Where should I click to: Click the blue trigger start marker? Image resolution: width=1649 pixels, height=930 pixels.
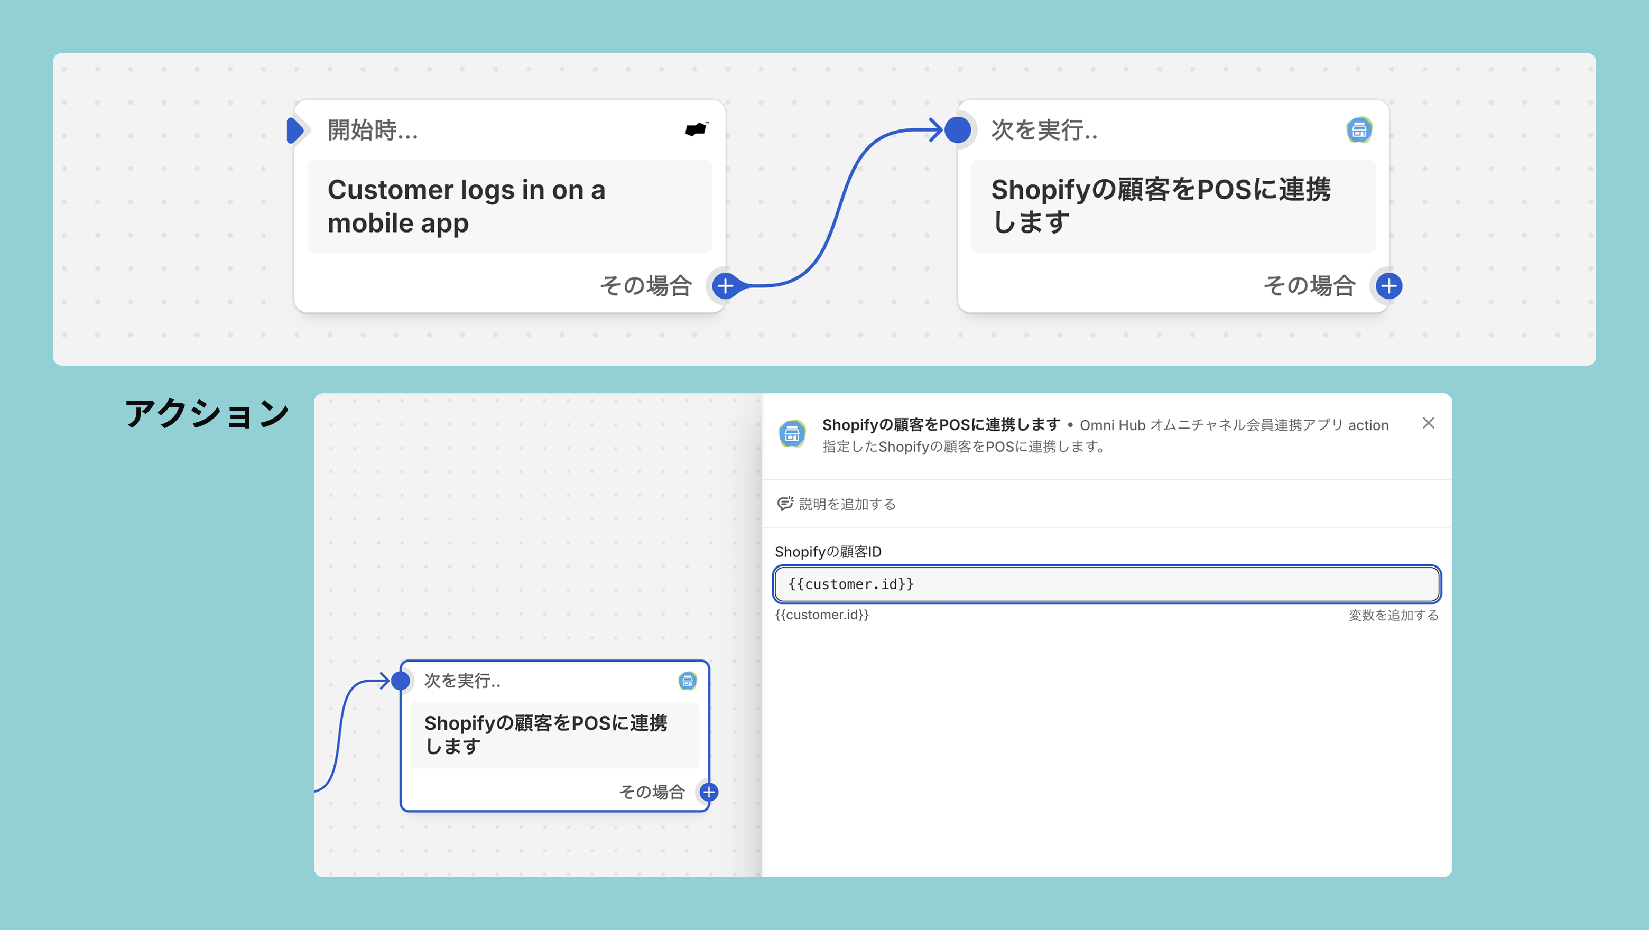coord(294,130)
